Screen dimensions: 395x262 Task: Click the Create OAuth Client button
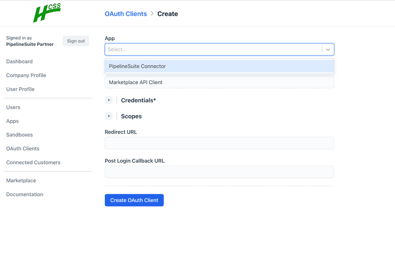pyautogui.click(x=134, y=200)
